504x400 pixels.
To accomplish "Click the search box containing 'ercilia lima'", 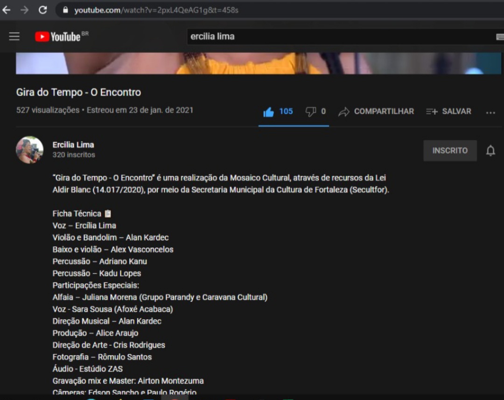I will click(x=336, y=36).
